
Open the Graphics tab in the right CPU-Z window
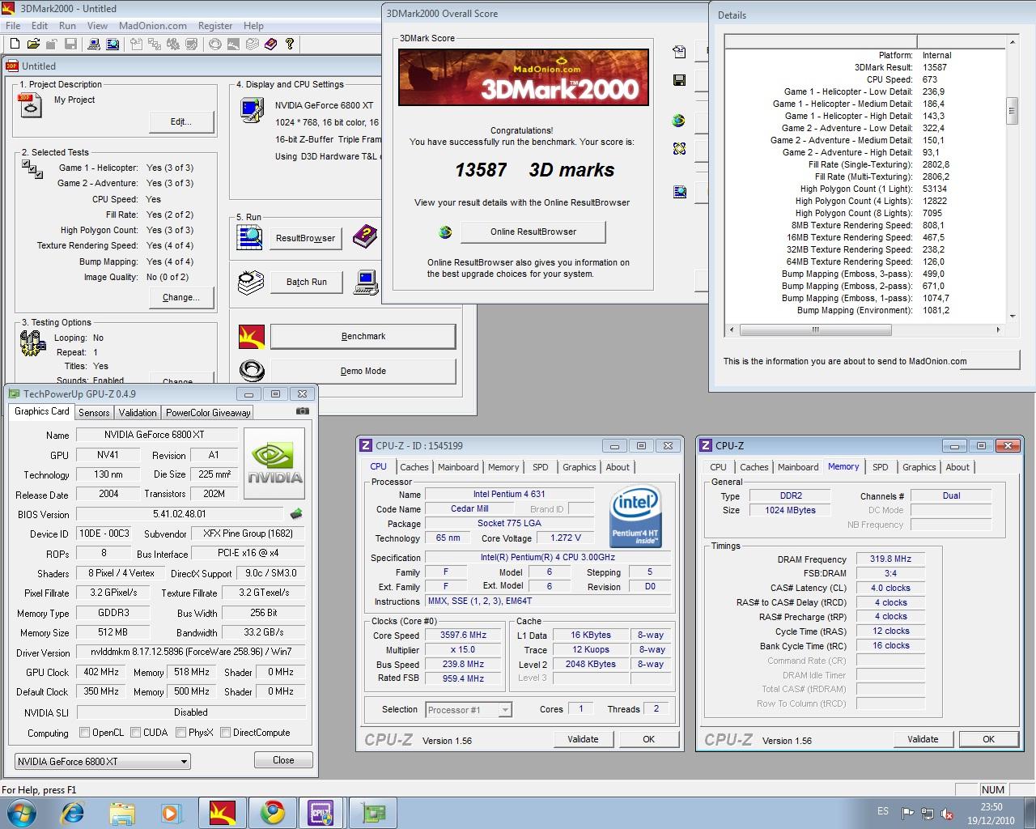click(x=919, y=467)
